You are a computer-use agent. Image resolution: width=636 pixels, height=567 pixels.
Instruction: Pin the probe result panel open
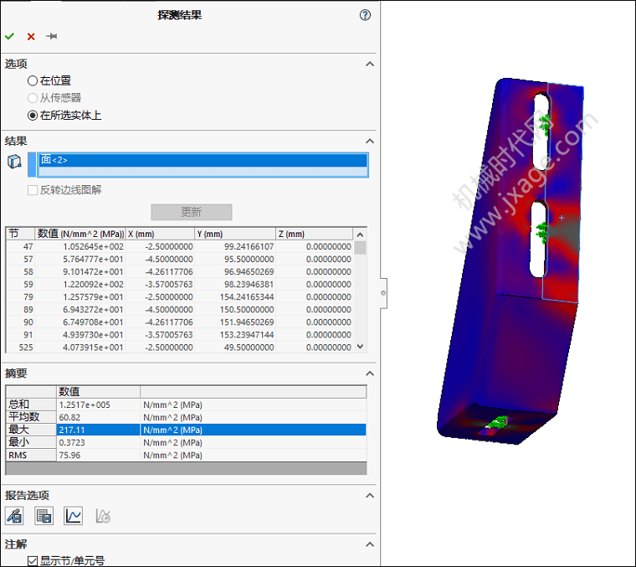point(52,37)
